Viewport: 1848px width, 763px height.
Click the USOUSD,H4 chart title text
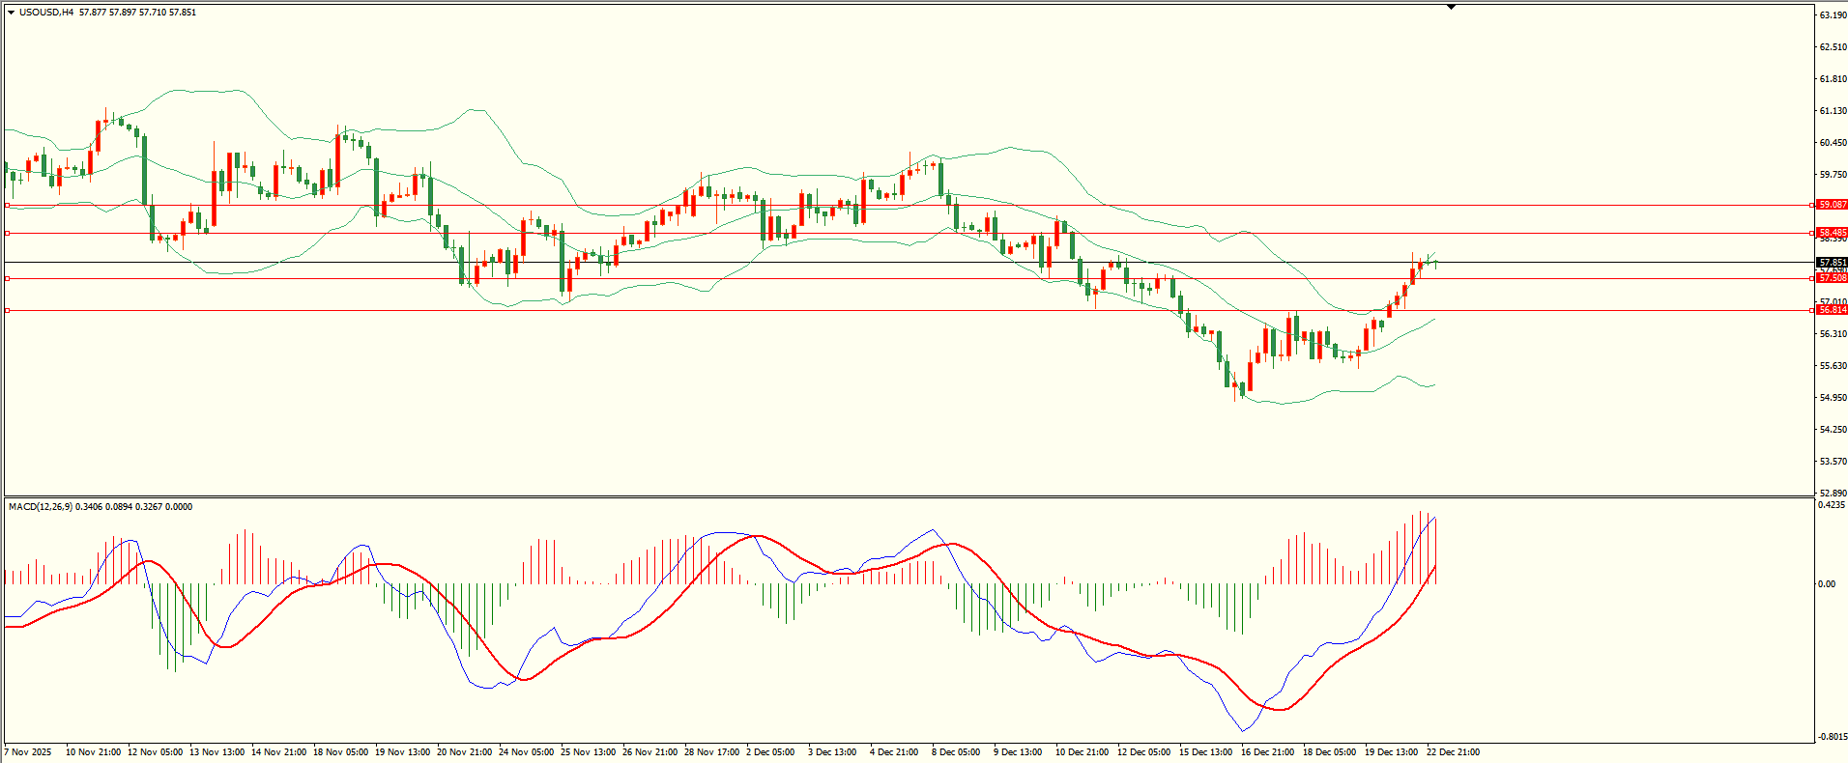[x=46, y=13]
